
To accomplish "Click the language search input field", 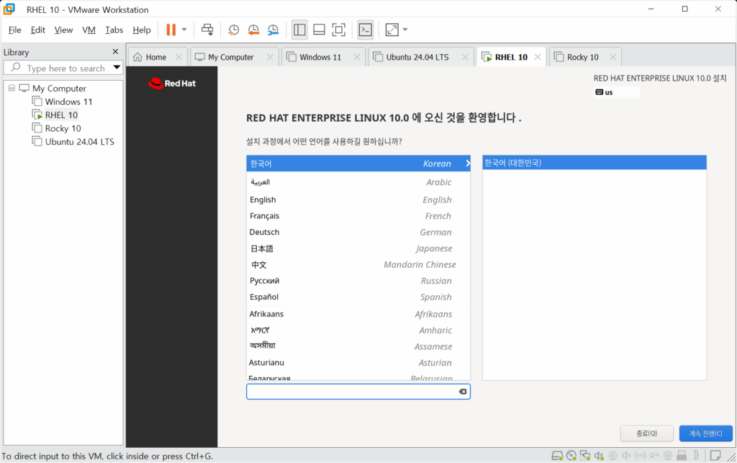I will [x=351, y=392].
